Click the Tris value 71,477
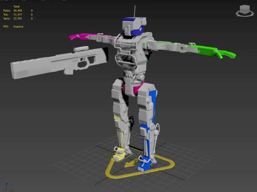The width and height of the screenshot is (257, 192). [18, 15]
